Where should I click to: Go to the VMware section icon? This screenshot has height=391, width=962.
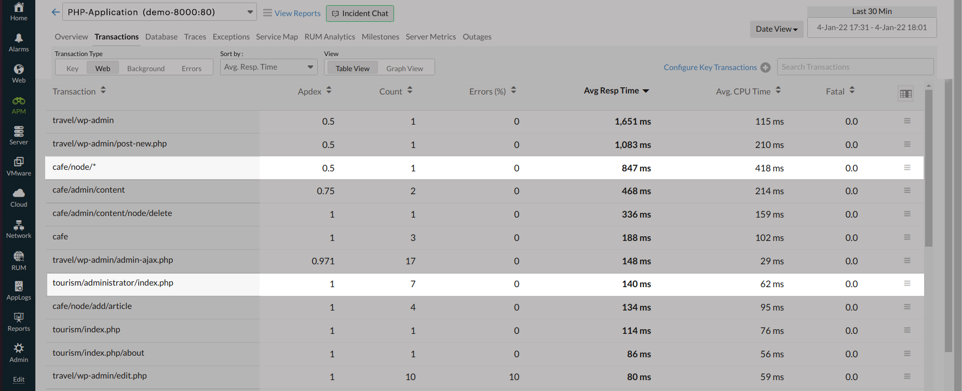pos(19,162)
